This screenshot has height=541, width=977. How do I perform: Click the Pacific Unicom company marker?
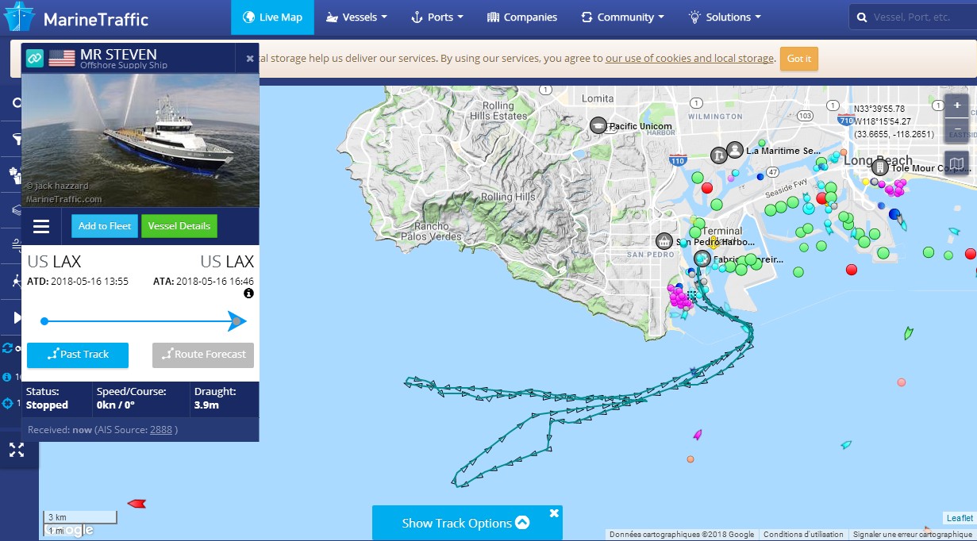[x=598, y=125]
